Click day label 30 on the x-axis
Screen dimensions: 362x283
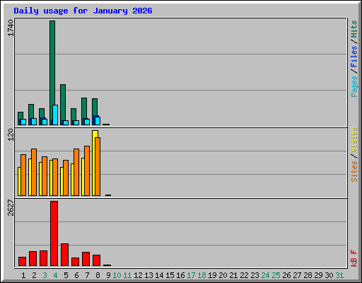point(329,275)
